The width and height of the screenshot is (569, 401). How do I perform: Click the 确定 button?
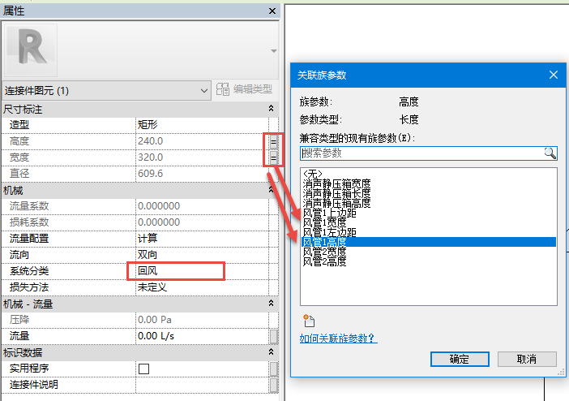tap(460, 359)
